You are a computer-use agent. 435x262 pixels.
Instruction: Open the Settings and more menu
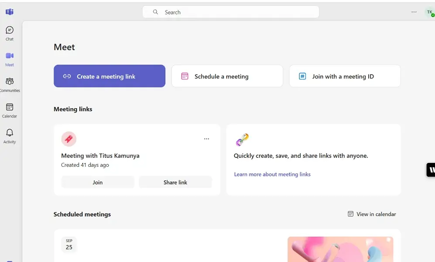[x=414, y=12]
